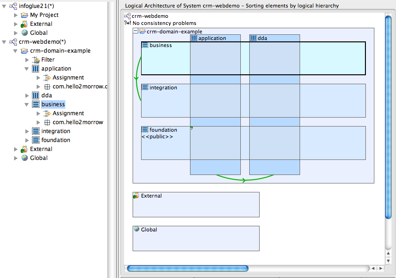Click the infoglue21 system icon in tree
This screenshot has width=396, height=278.
13,6
